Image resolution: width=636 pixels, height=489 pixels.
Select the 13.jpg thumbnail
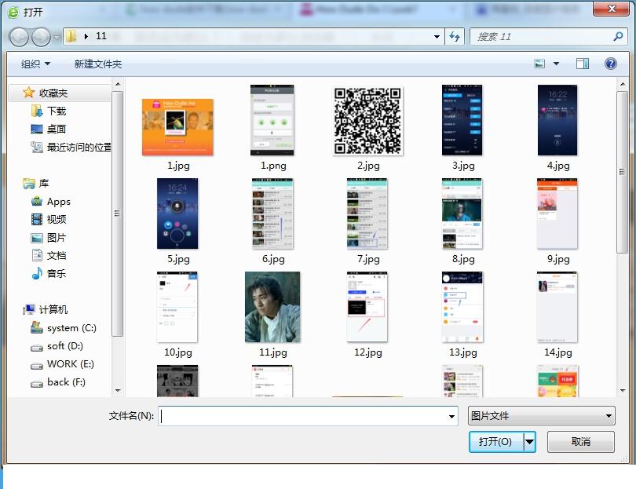[462, 307]
